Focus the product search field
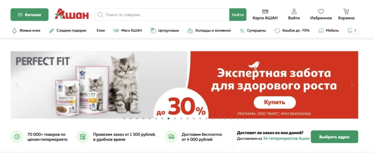379x157 pixels. tap(162, 15)
